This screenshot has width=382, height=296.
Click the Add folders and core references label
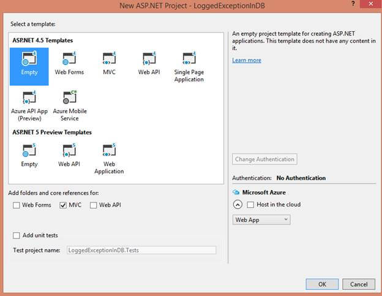pos(53,193)
